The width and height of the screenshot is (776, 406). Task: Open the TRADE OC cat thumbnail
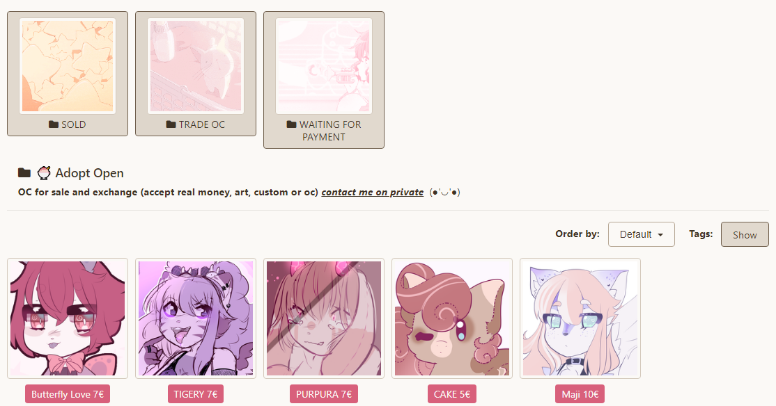[196, 66]
